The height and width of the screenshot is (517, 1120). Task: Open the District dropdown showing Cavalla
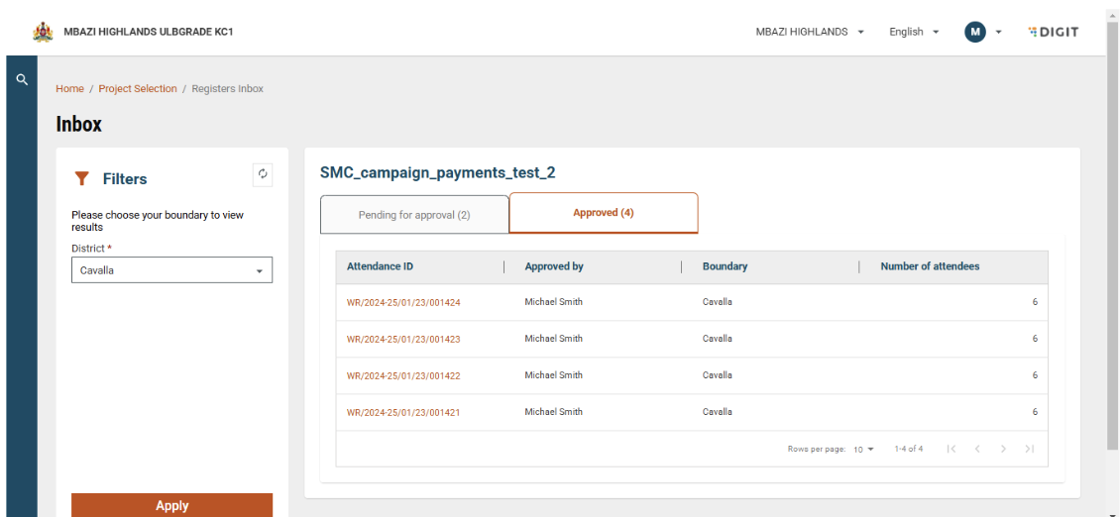pos(171,270)
